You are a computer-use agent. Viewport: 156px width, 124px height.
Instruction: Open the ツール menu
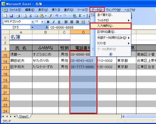[83, 10]
